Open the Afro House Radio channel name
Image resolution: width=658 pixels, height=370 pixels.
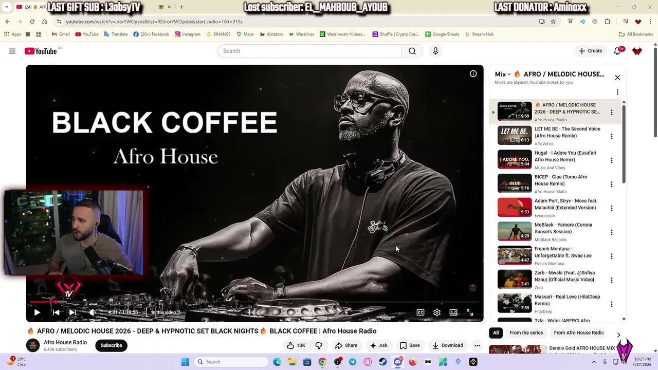65,342
